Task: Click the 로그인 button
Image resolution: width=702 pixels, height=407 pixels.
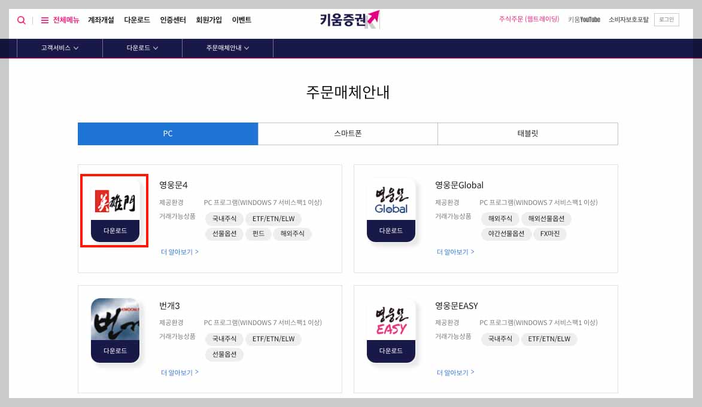Action: pos(666,20)
